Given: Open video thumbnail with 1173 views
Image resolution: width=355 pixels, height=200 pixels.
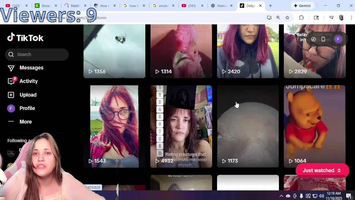Looking at the screenshot, I should (248, 126).
